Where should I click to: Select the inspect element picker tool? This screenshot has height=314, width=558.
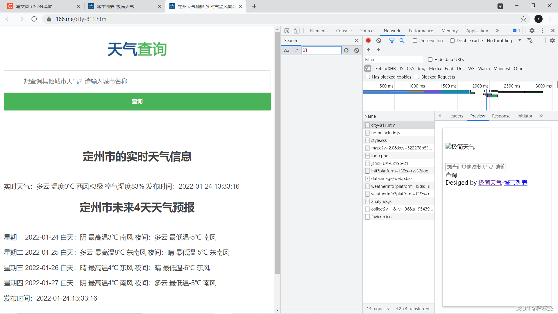(287, 31)
